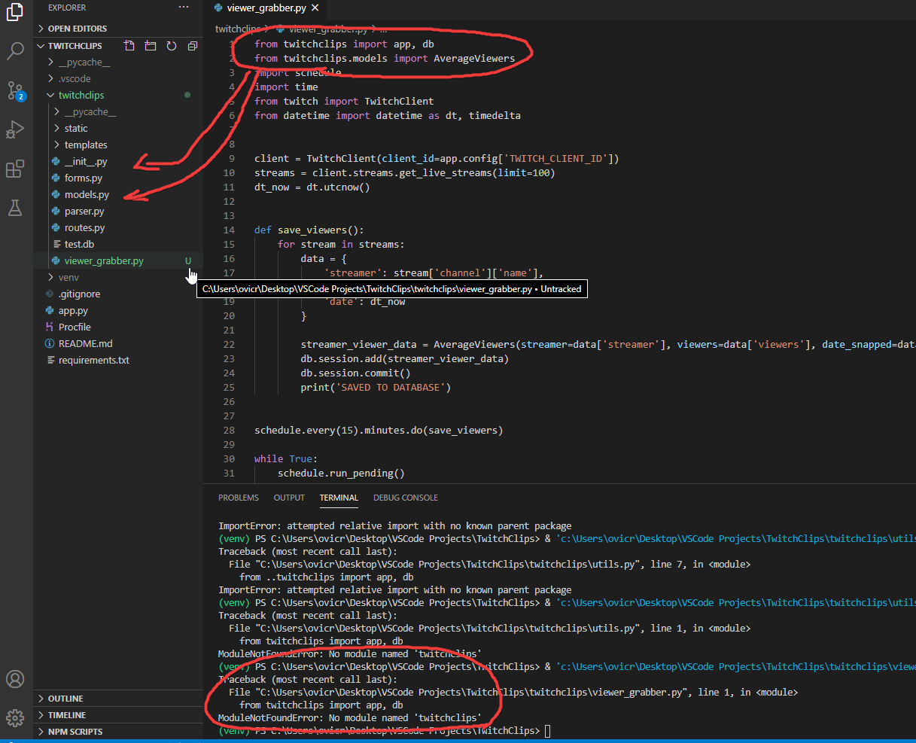Open the Explorer more actions ellipsis
This screenshot has width=916, height=743.
pyautogui.click(x=184, y=8)
